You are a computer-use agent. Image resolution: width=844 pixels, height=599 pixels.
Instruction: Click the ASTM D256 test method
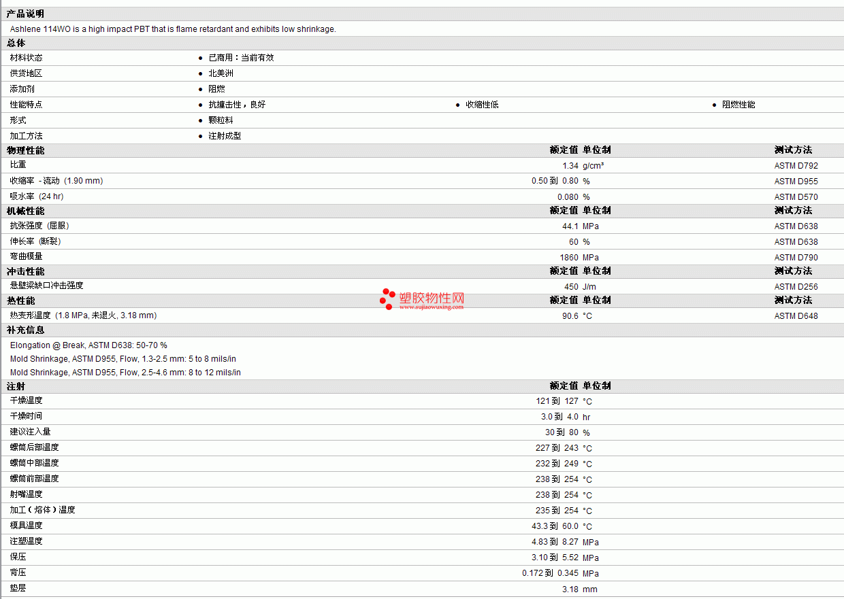click(796, 287)
